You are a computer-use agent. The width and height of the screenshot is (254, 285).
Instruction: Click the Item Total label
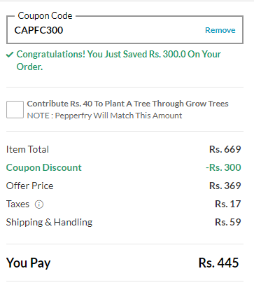click(27, 149)
